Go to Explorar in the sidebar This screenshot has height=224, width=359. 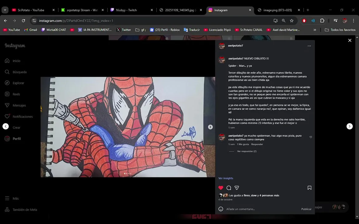[14, 83]
